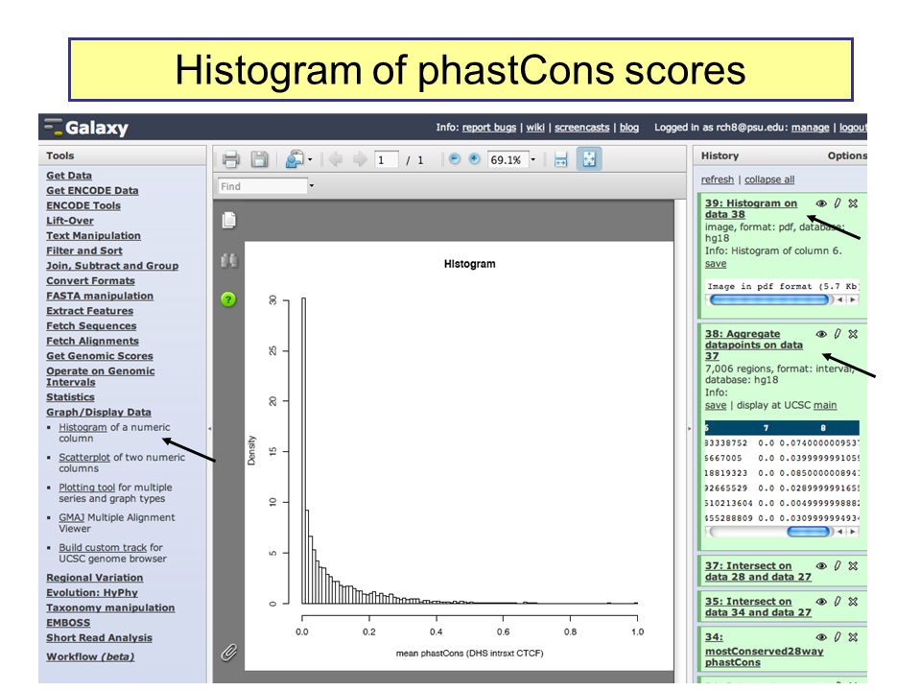Open the paperclip attachments icon
The width and height of the screenshot is (921, 691).
click(229, 653)
